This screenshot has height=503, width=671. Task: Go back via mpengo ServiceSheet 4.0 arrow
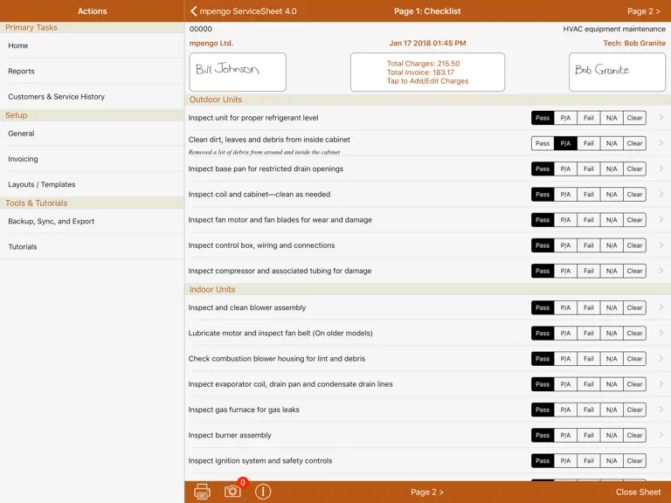243,11
